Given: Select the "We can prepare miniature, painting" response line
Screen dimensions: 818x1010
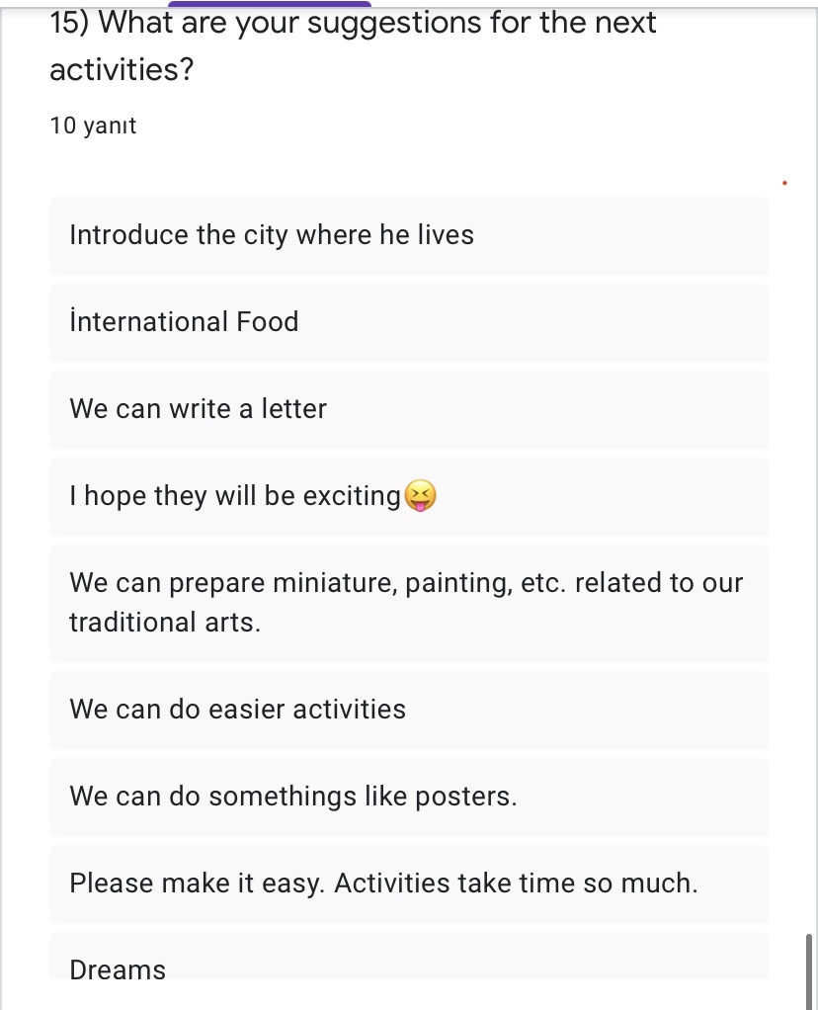Looking at the screenshot, I should click(x=405, y=583).
